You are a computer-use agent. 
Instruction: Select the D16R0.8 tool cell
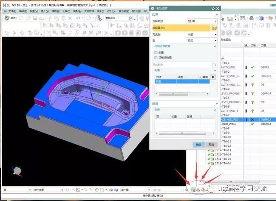[x=266, y=76]
